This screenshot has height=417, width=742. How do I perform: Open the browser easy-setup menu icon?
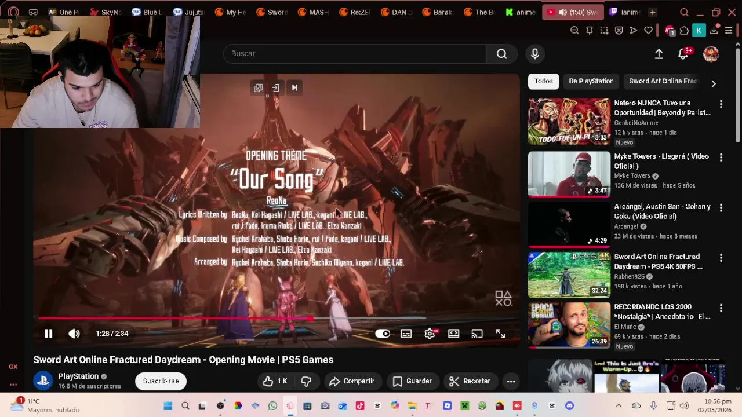729,30
